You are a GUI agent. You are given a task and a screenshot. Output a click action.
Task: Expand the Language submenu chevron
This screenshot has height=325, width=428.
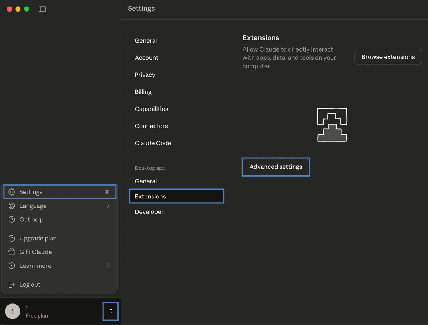[108, 206]
